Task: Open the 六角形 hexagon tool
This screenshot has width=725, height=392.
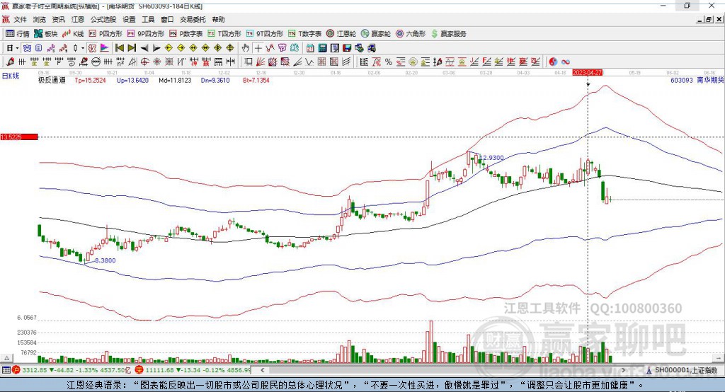Action: click(x=411, y=34)
